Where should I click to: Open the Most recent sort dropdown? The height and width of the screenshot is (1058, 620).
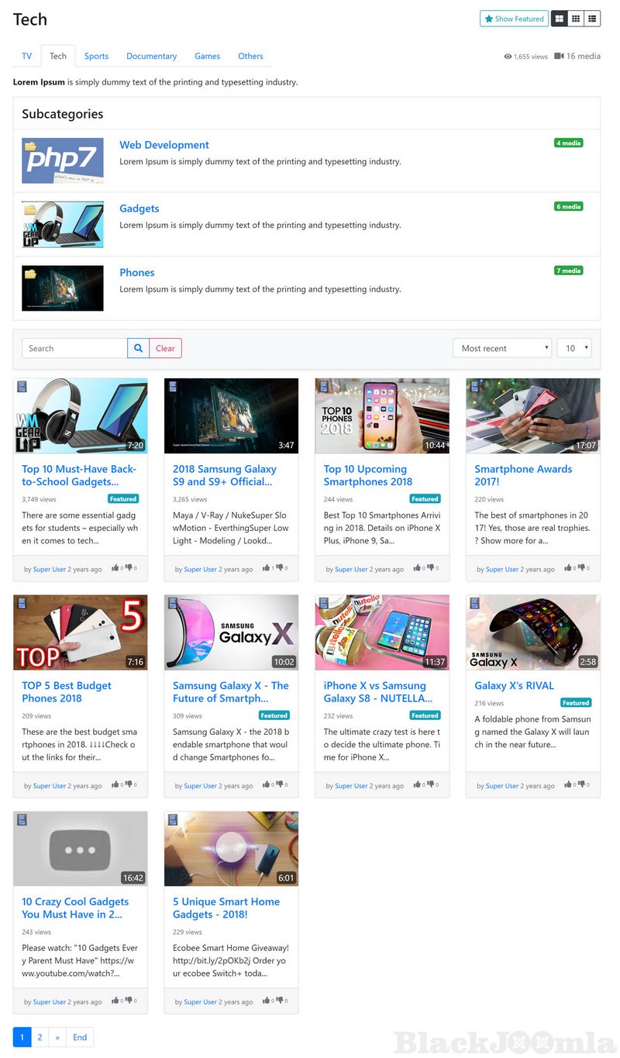point(502,348)
